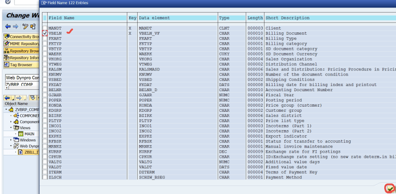Check the VBTYP row checkbox

[x=45, y=49]
